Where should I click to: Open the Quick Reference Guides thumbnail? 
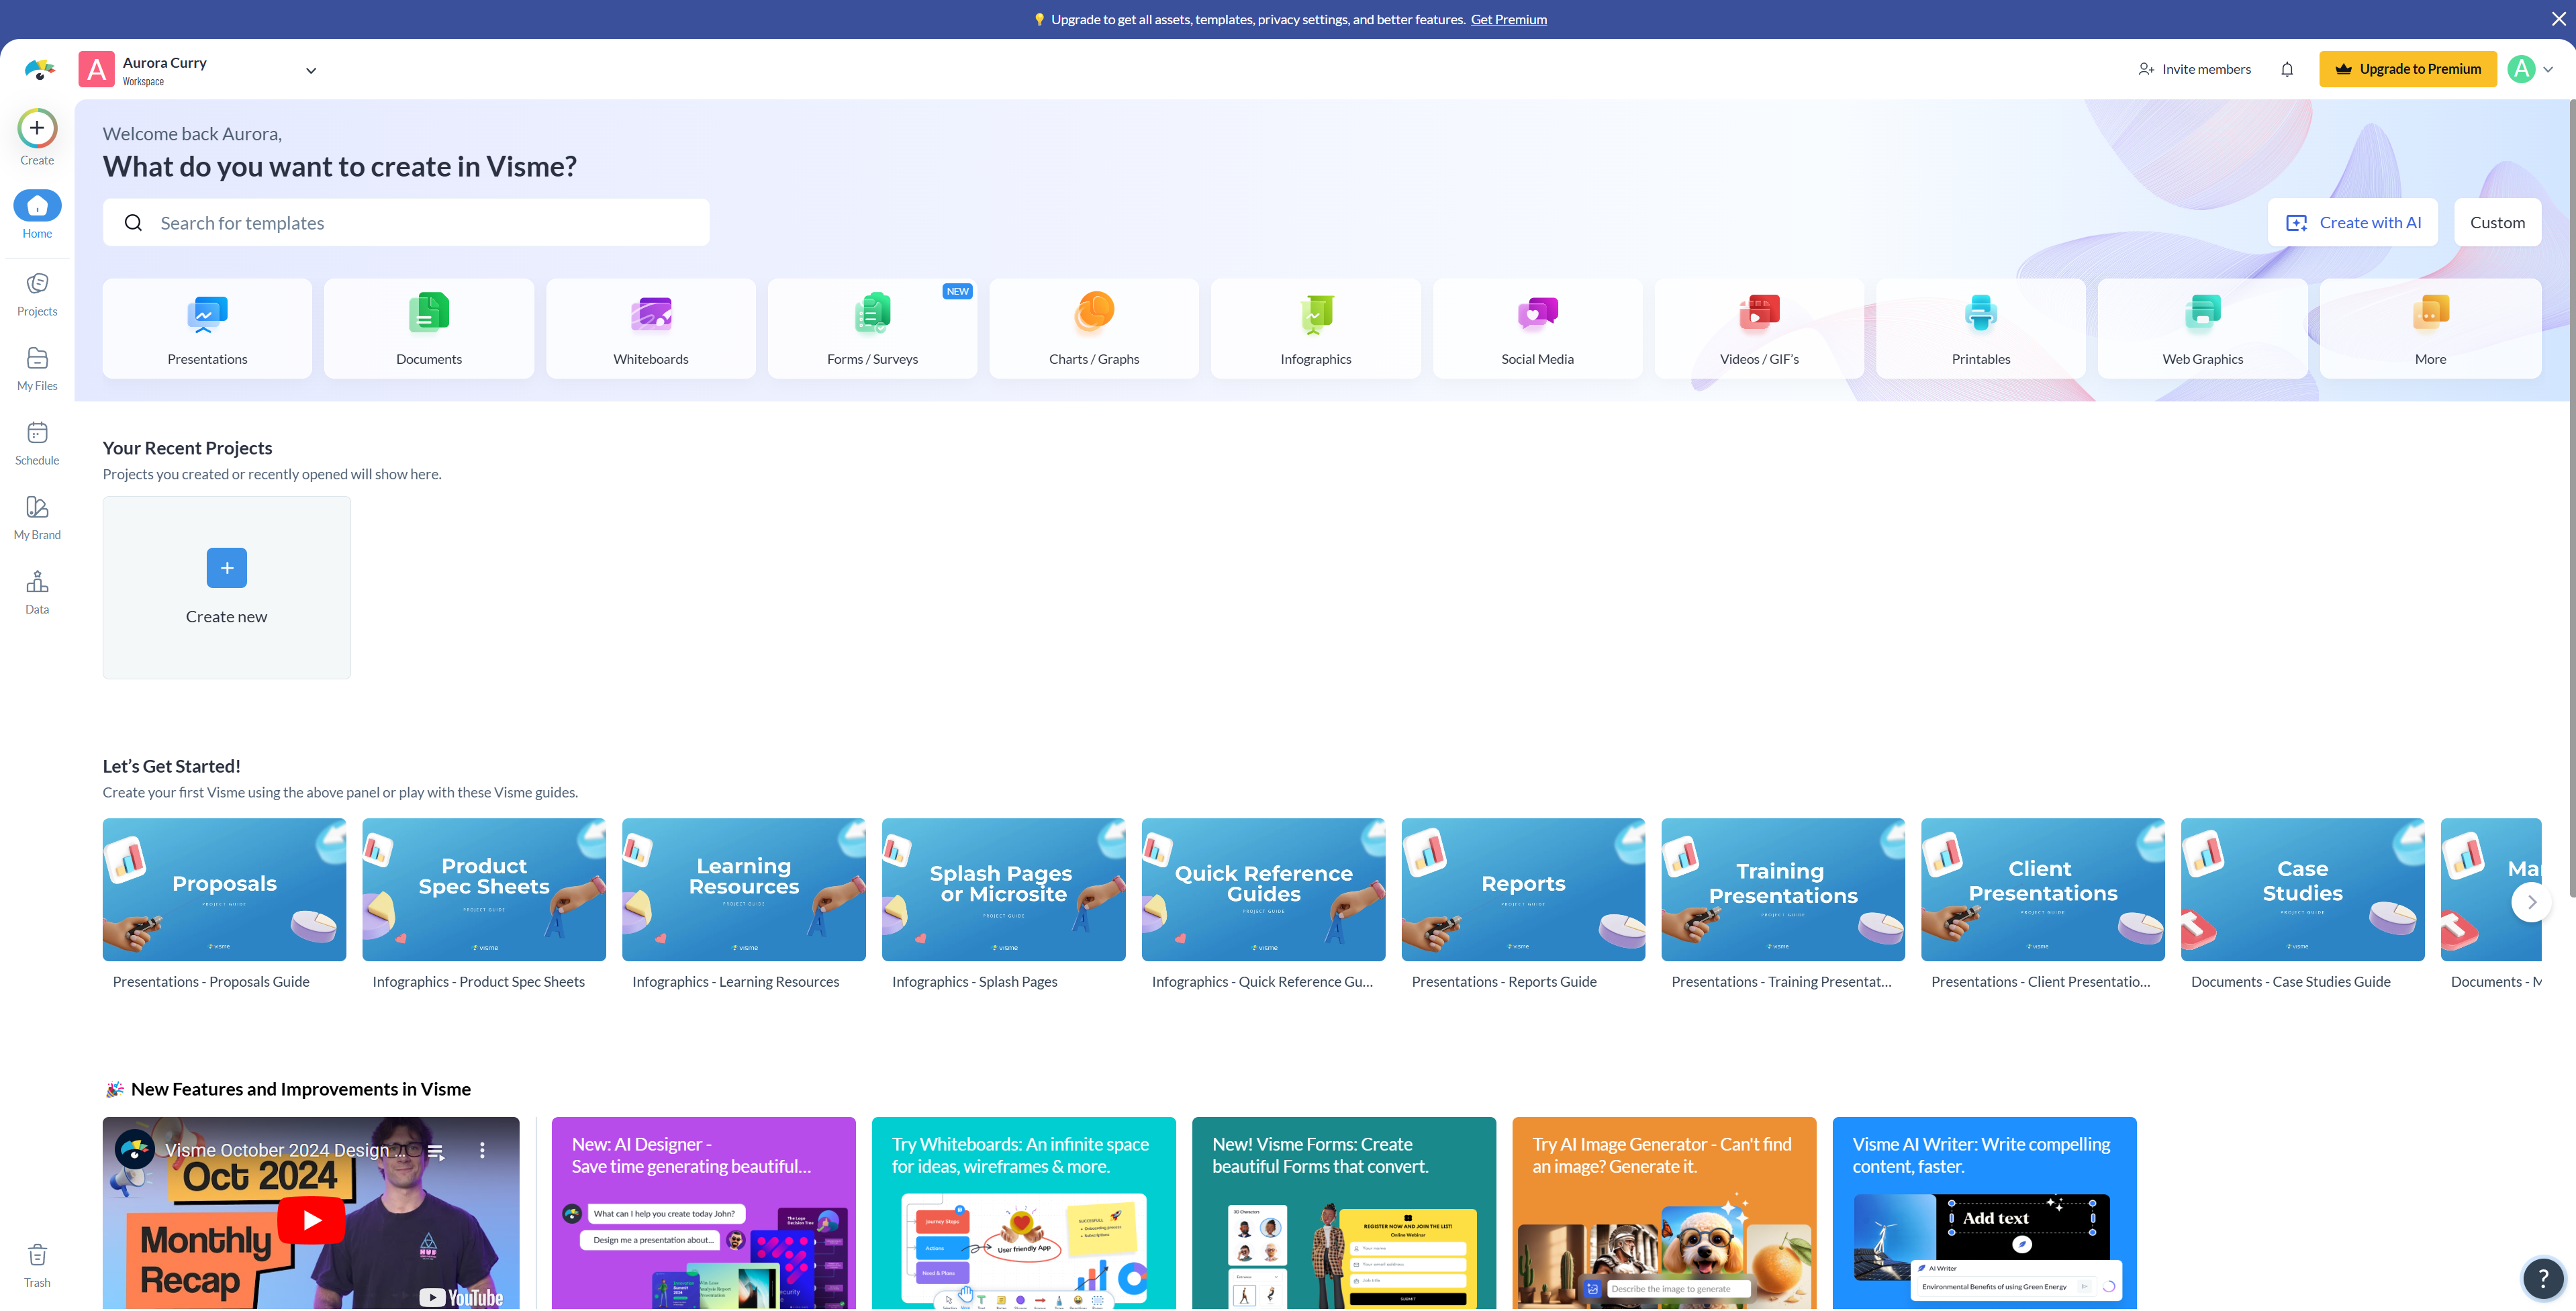(1263, 890)
